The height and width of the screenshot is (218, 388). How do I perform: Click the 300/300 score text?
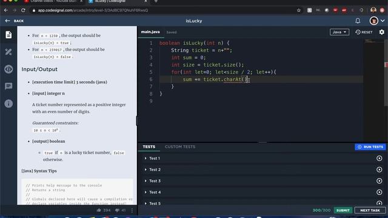321,210
